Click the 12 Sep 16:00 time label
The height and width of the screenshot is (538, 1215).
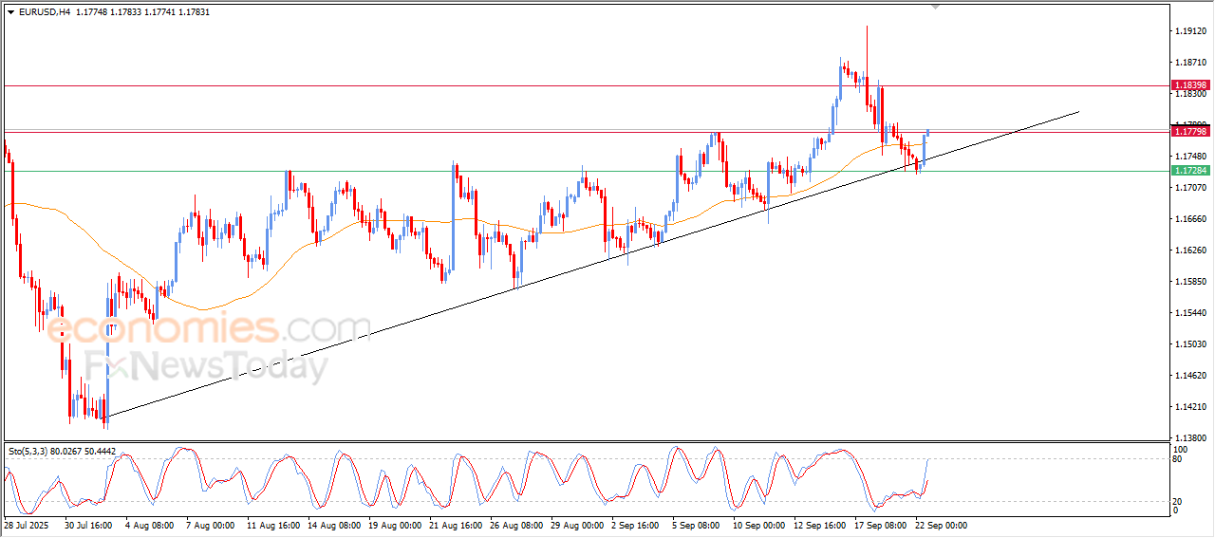[821, 525]
